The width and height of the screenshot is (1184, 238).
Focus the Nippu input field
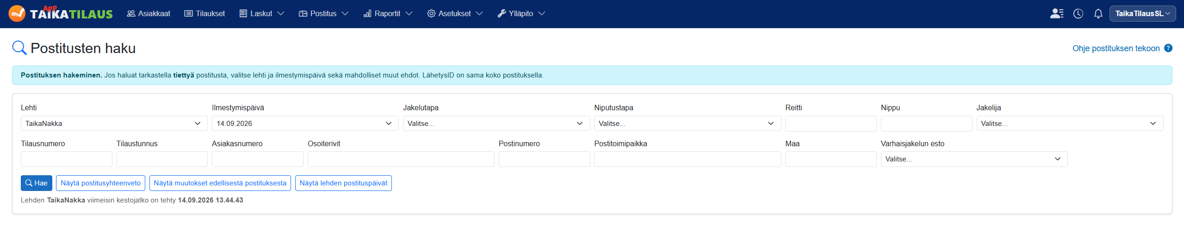tap(926, 123)
